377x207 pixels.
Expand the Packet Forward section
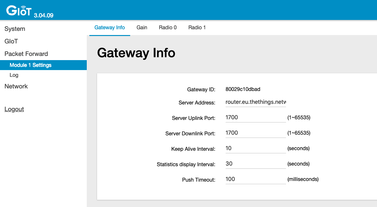click(x=26, y=54)
